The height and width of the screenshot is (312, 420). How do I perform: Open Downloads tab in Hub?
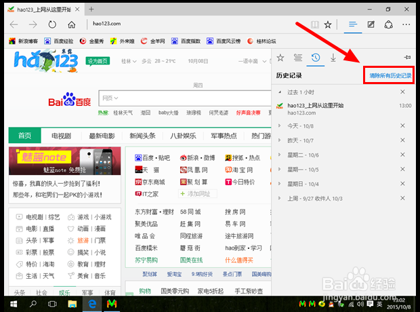(x=333, y=58)
